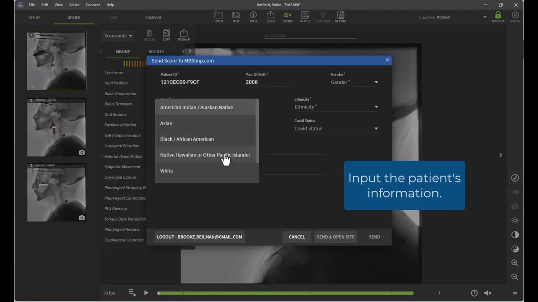The width and height of the screenshot is (538, 302).
Task: Close the Send Score dialog
Action: tap(388, 60)
